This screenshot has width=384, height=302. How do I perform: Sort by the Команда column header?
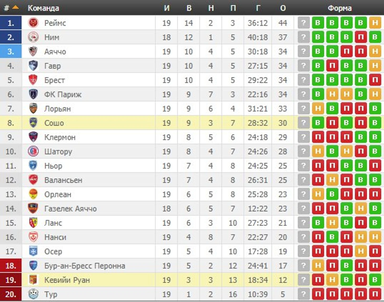click(43, 8)
